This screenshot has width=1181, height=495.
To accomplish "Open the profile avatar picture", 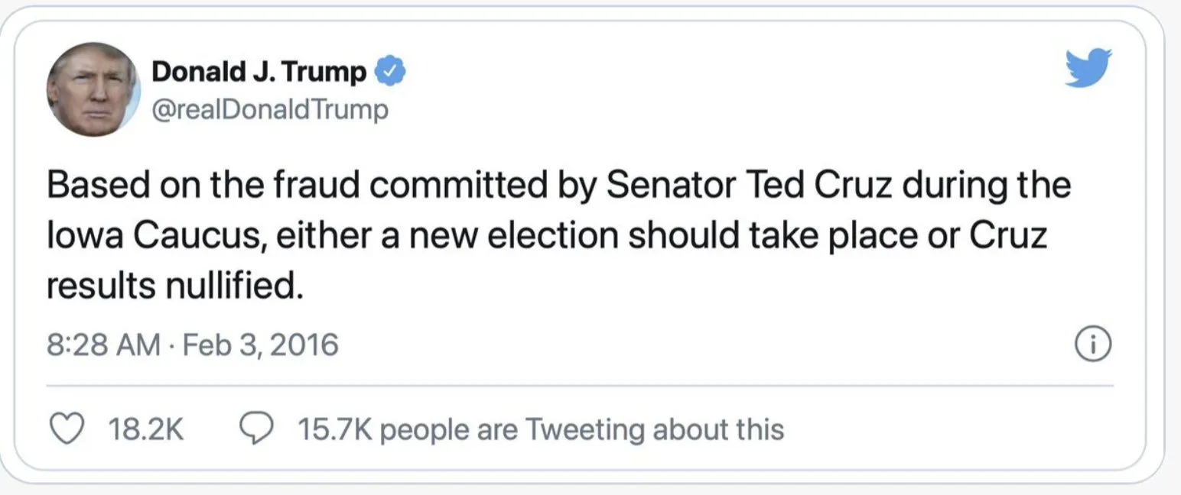I will 93,89.
